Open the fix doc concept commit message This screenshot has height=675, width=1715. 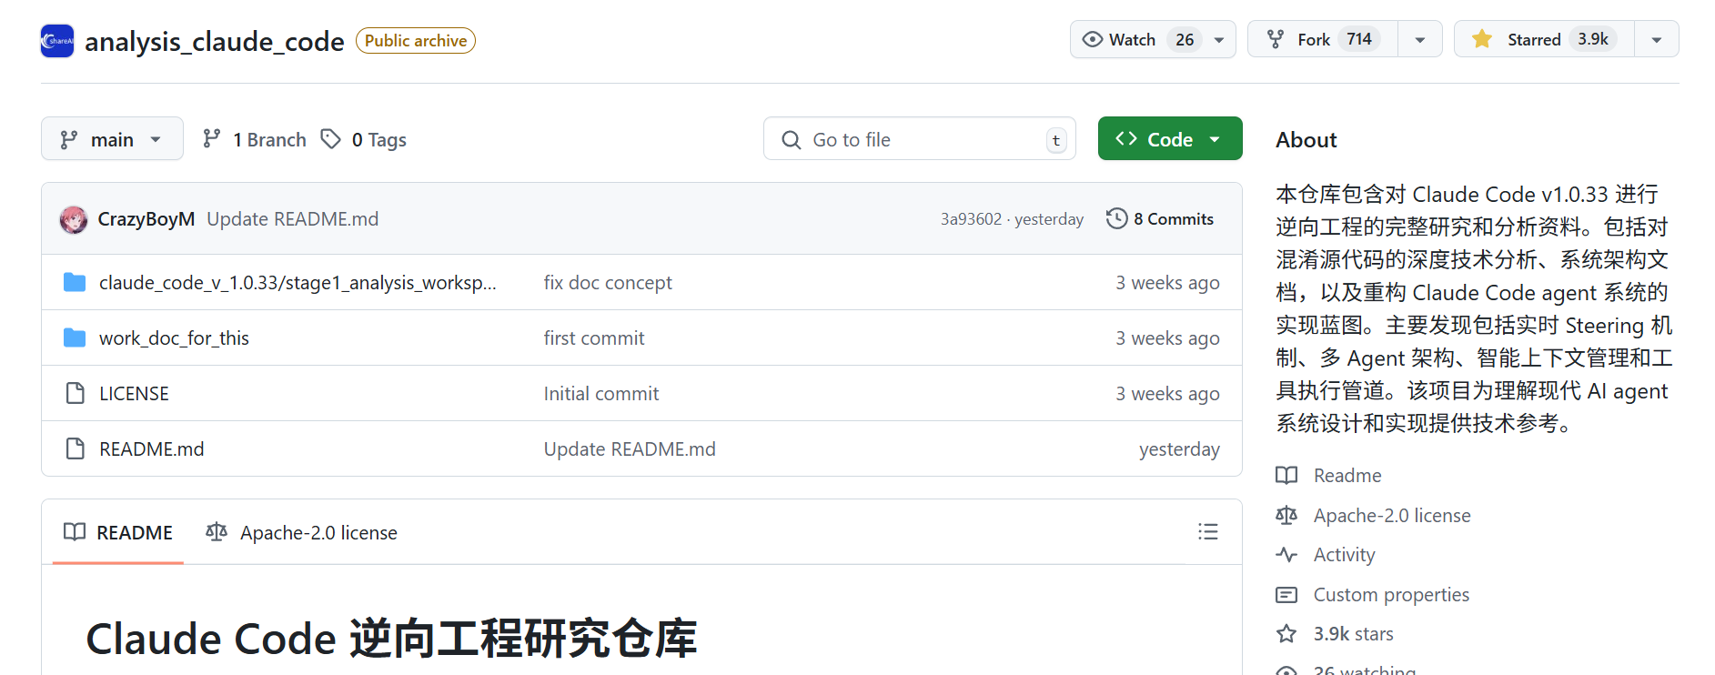click(x=608, y=283)
